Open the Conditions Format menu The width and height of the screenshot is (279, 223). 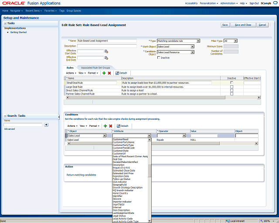(94, 126)
